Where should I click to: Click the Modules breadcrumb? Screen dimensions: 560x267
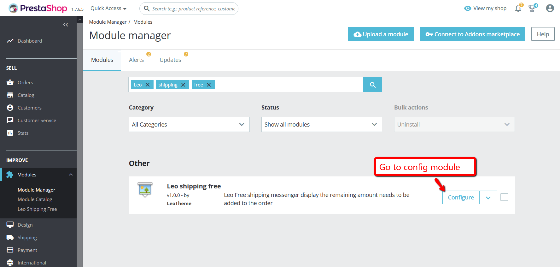click(x=143, y=22)
